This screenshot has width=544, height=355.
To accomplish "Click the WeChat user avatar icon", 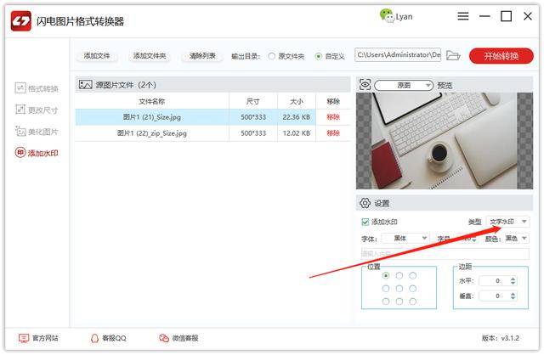I will pyautogui.click(x=386, y=15).
